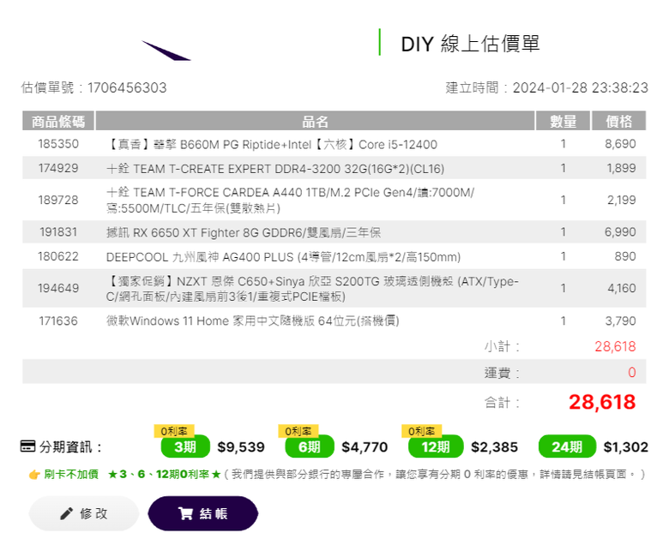The height and width of the screenshot is (551, 669).
Task: Click product code 185350
Action: pyautogui.click(x=58, y=144)
